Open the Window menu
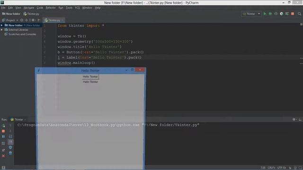303x170 pixels. point(87,8)
